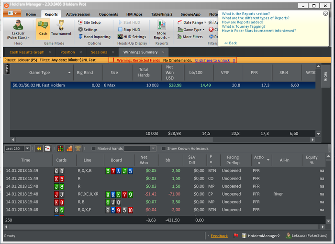This screenshot has height=244, width=335.
Task: Click the hands list right scroll arrow
Action: coord(323,227)
